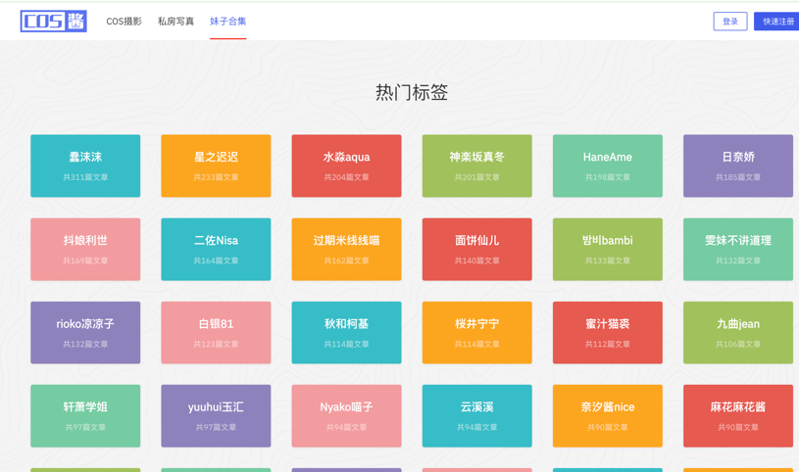Open the 私房写真 menu item
The image size is (799, 472).
tap(175, 22)
